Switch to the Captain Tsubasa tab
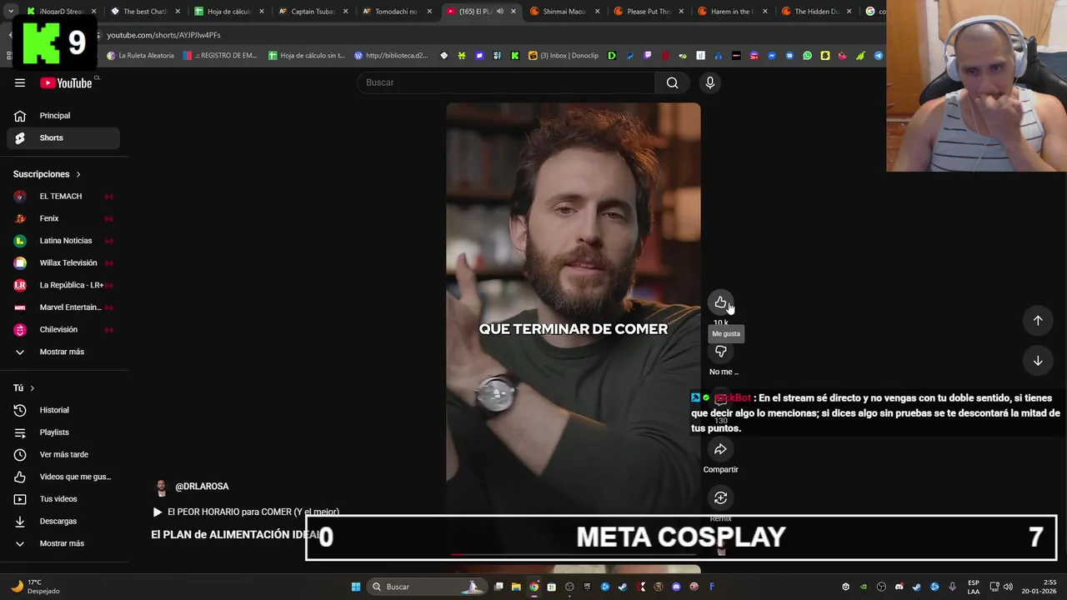 point(313,12)
